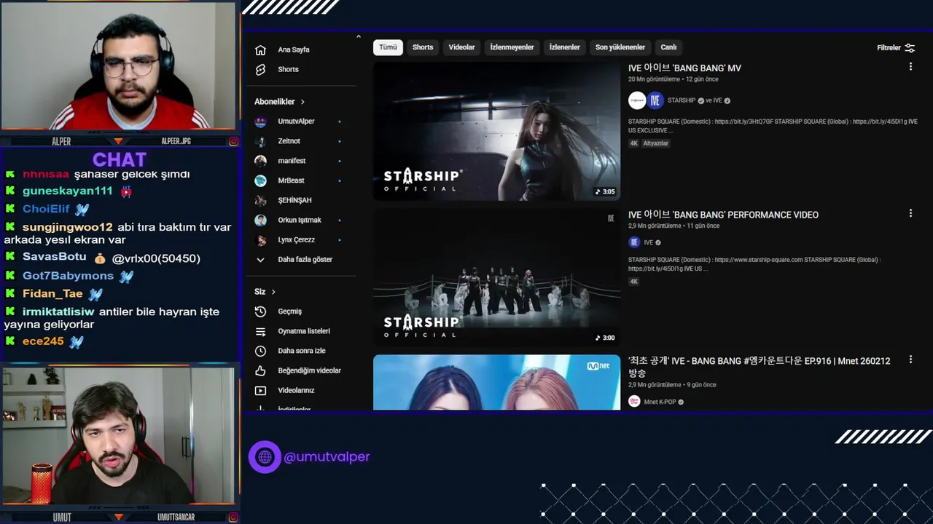Click chat username Got7Babymons
Image resolution: width=933 pixels, height=524 pixels.
point(68,276)
